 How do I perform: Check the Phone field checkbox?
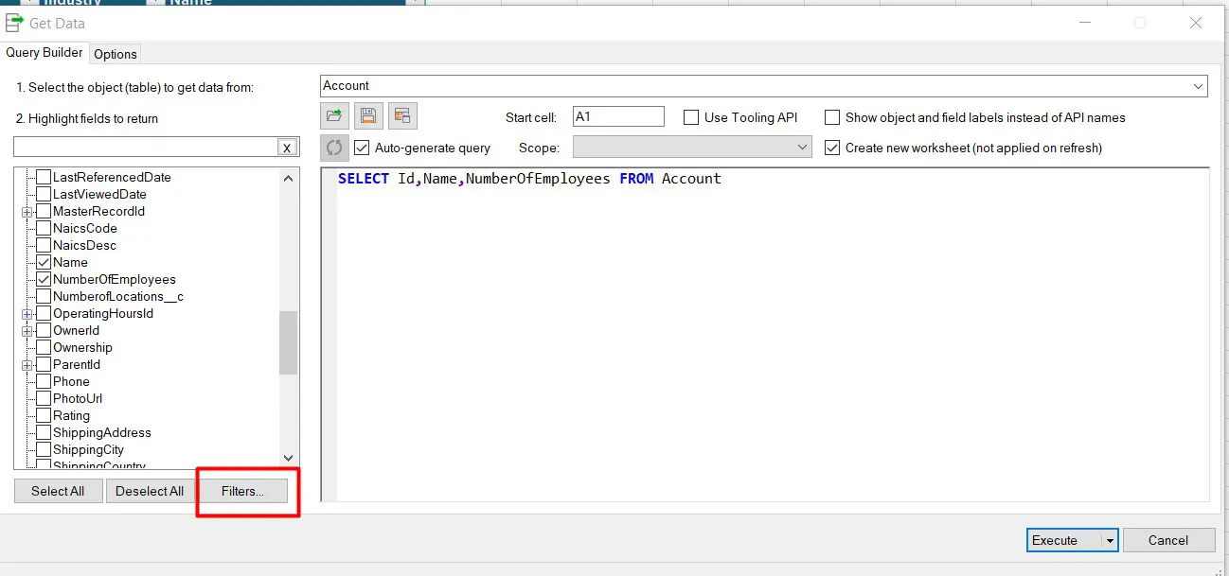(x=44, y=381)
